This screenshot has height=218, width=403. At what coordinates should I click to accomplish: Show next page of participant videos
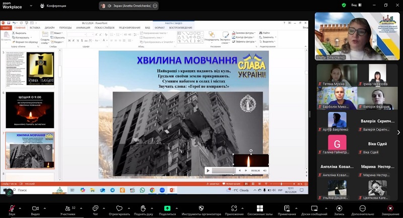click(x=398, y=132)
